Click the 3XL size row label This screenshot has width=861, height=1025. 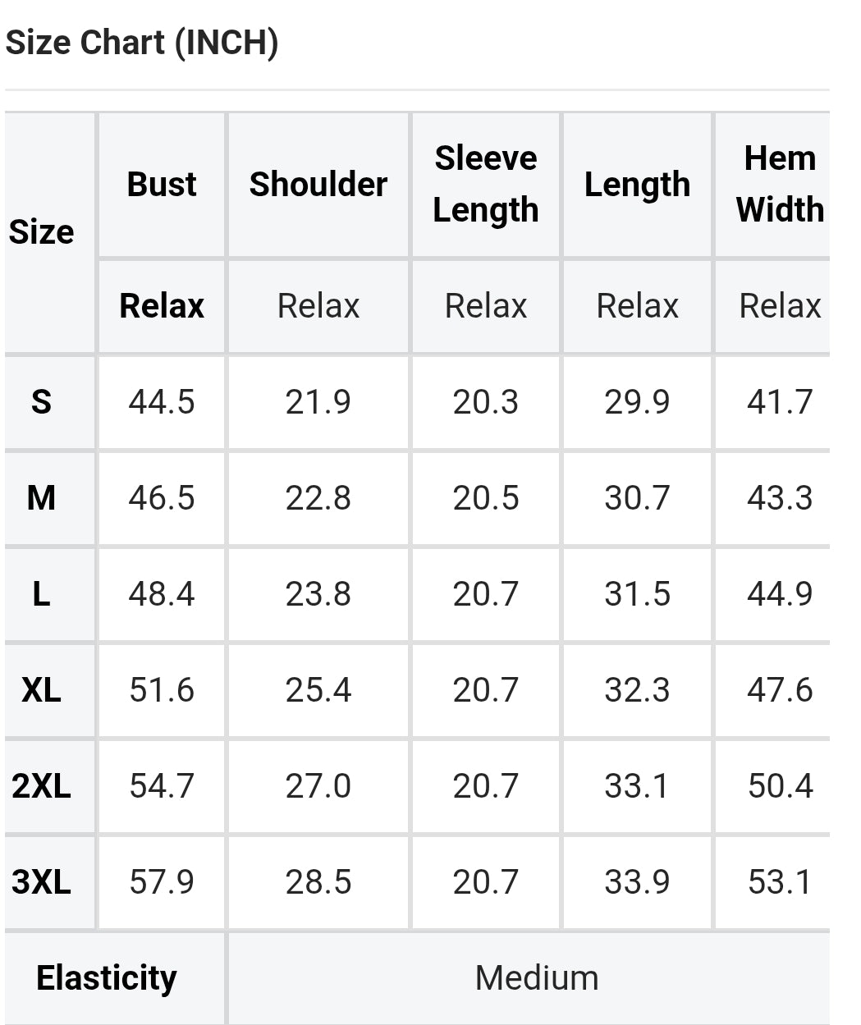click(41, 882)
